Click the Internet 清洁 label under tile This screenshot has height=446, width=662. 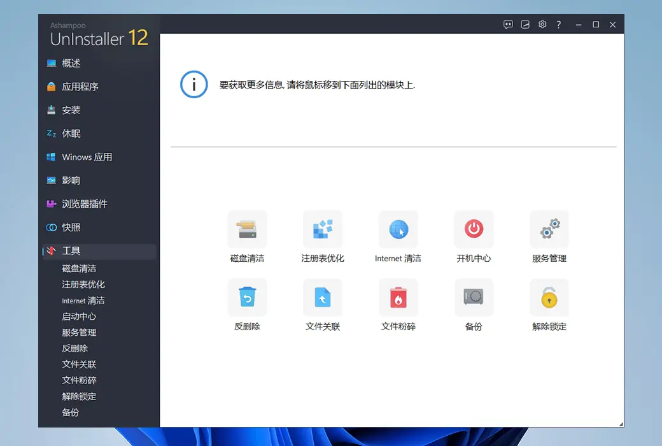point(398,258)
